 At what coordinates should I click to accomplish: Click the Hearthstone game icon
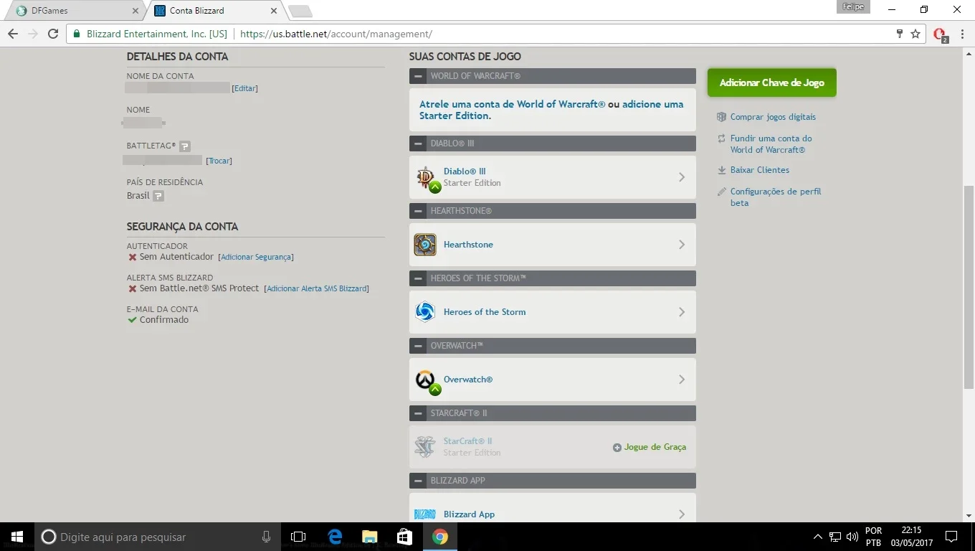tap(425, 245)
